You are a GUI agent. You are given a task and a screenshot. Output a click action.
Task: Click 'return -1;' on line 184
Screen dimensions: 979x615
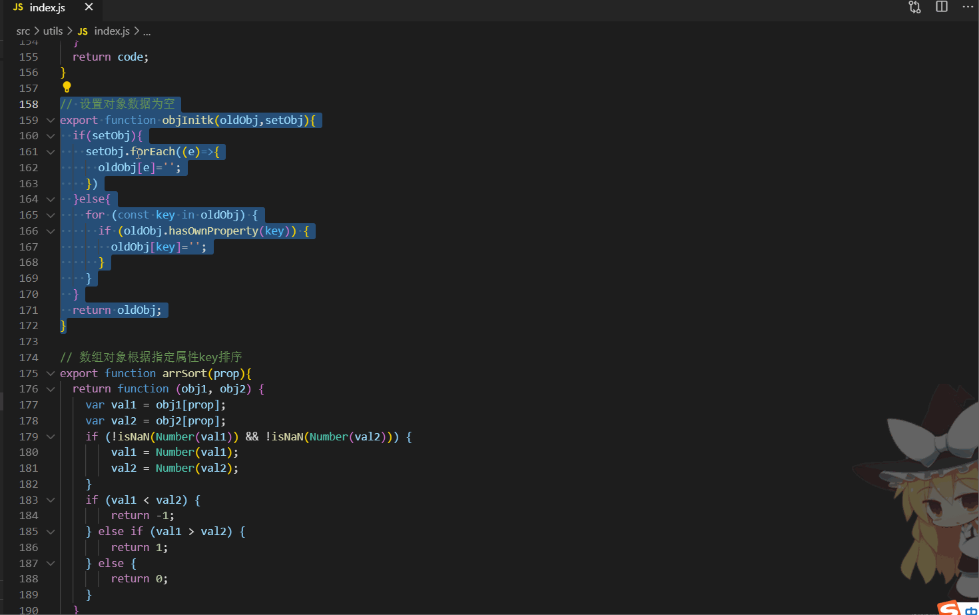(143, 515)
